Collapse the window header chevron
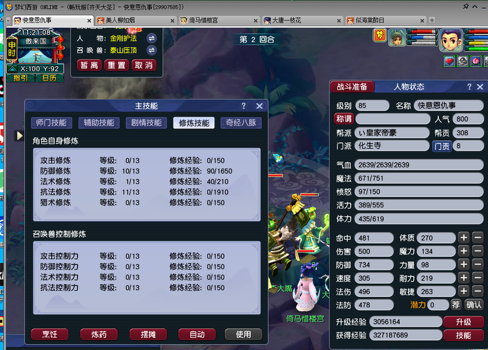This screenshot has height=350, width=488. 475,6
